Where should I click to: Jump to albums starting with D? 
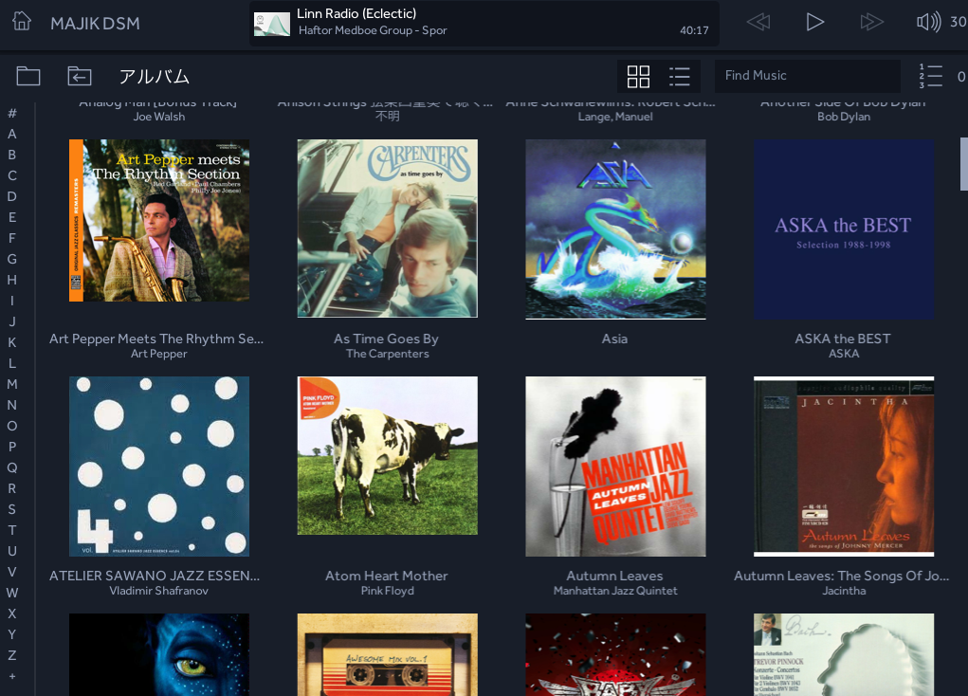click(12, 196)
